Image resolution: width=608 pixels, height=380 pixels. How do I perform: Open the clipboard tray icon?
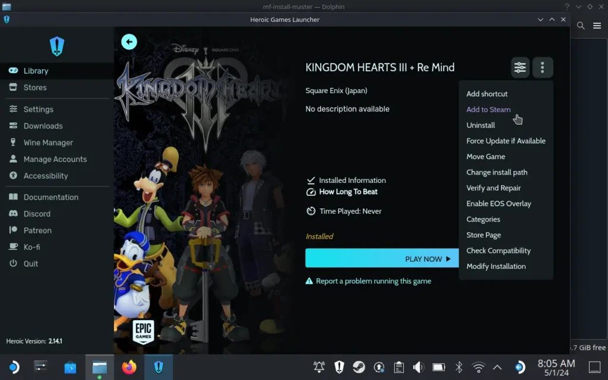(x=399, y=367)
